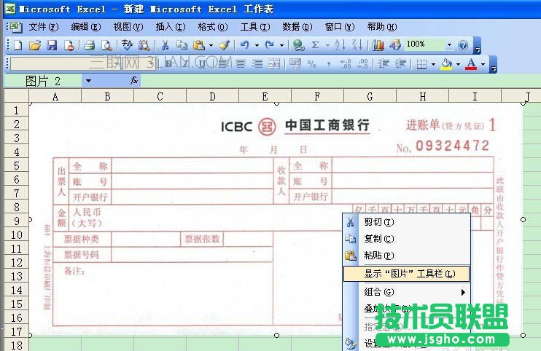Viewport: 541px width, 351px height.
Task: Click the Permission document icon
Action: click(x=69, y=45)
